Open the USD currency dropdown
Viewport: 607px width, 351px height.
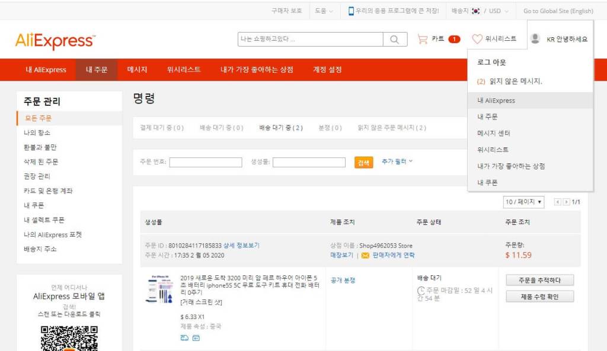pyautogui.click(x=498, y=11)
